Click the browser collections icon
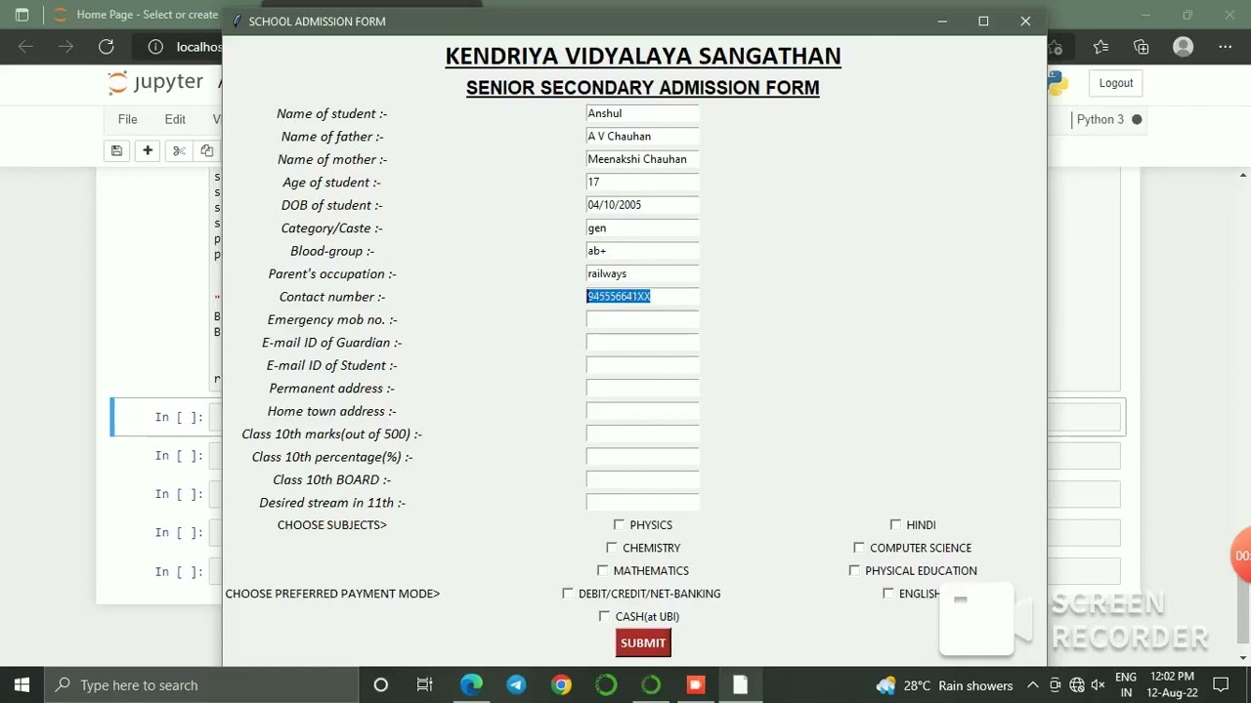This screenshot has height=703, width=1251. [x=1142, y=47]
